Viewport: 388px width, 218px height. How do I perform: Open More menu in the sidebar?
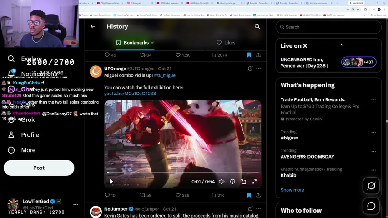pyautogui.click(x=21, y=150)
